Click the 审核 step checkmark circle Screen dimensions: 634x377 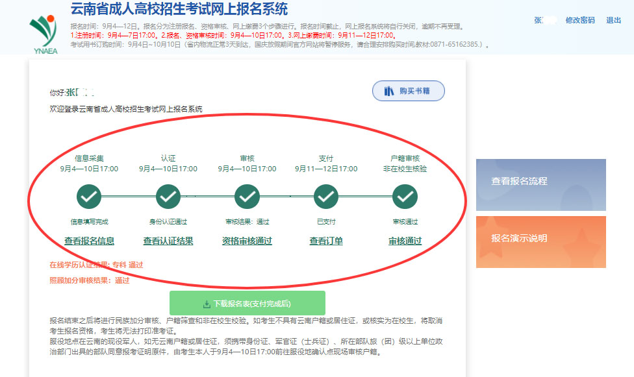(247, 196)
